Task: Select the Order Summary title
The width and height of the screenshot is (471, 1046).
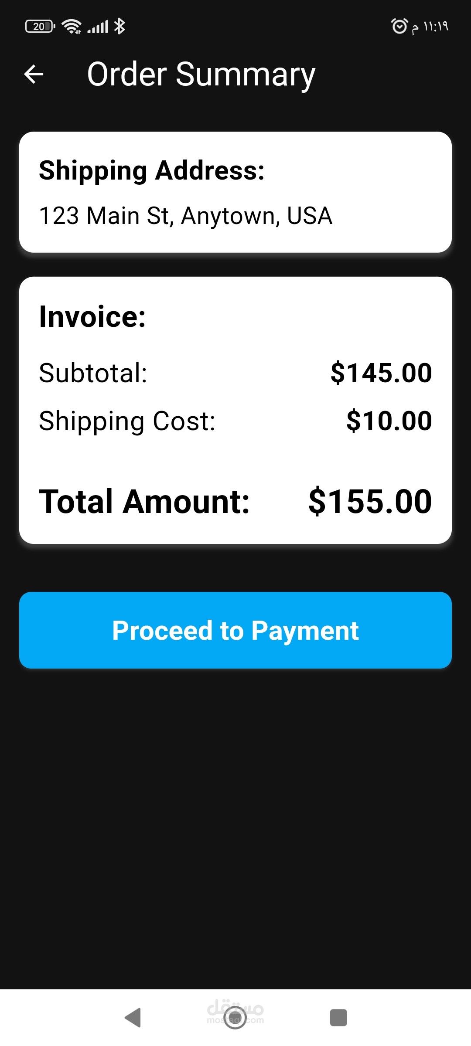Action: coord(201,75)
